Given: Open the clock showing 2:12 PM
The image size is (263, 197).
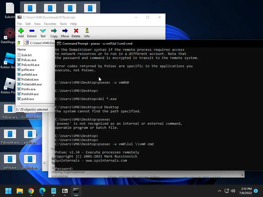Looking at the screenshot, I should [246, 191].
